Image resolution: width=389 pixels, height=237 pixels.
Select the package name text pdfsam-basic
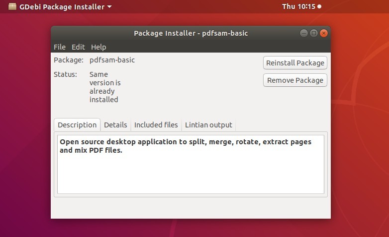pos(112,60)
